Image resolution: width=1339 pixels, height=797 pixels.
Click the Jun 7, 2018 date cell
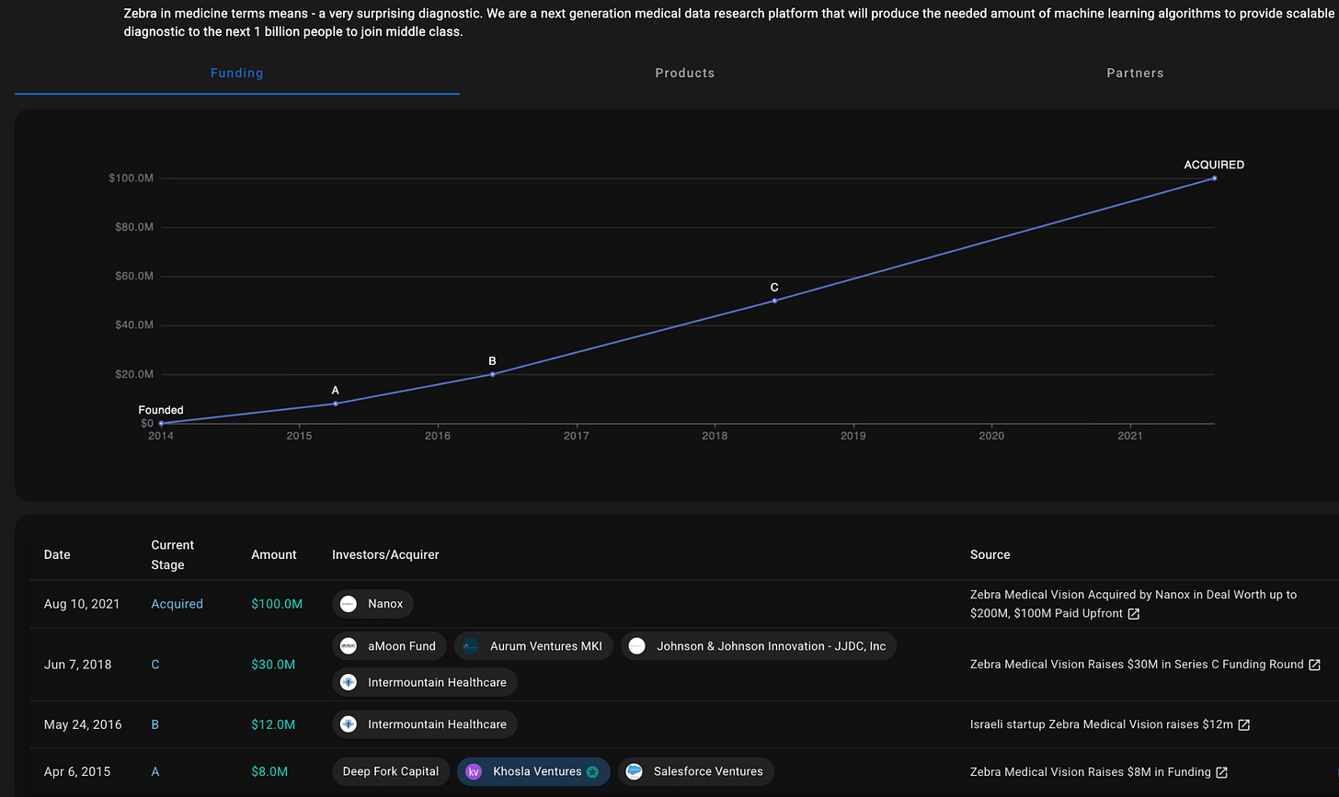pyautogui.click(x=77, y=665)
